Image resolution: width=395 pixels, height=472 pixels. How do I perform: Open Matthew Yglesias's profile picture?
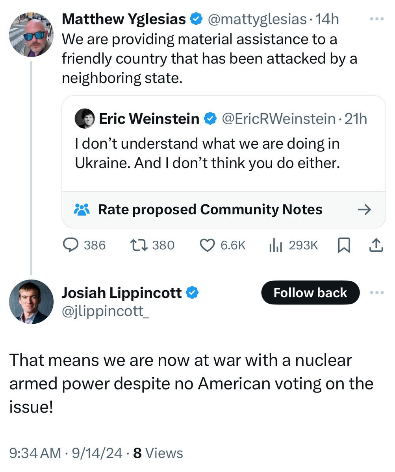pyautogui.click(x=31, y=35)
